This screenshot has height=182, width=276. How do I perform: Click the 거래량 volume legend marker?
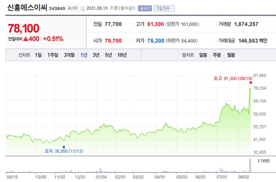click(x=259, y=161)
